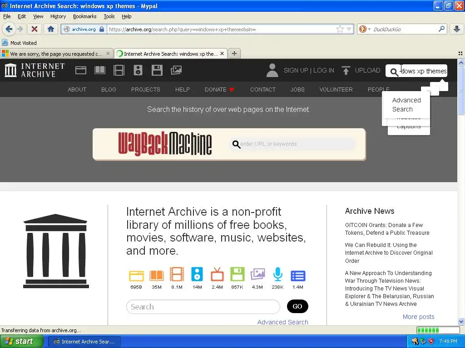Viewport: 465px width, 348px height.
Task: Click the user avatar icon
Action: click(x=272, y=70)
